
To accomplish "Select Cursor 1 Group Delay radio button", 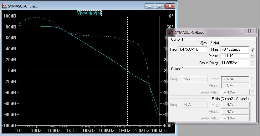I will pos(252,63).
